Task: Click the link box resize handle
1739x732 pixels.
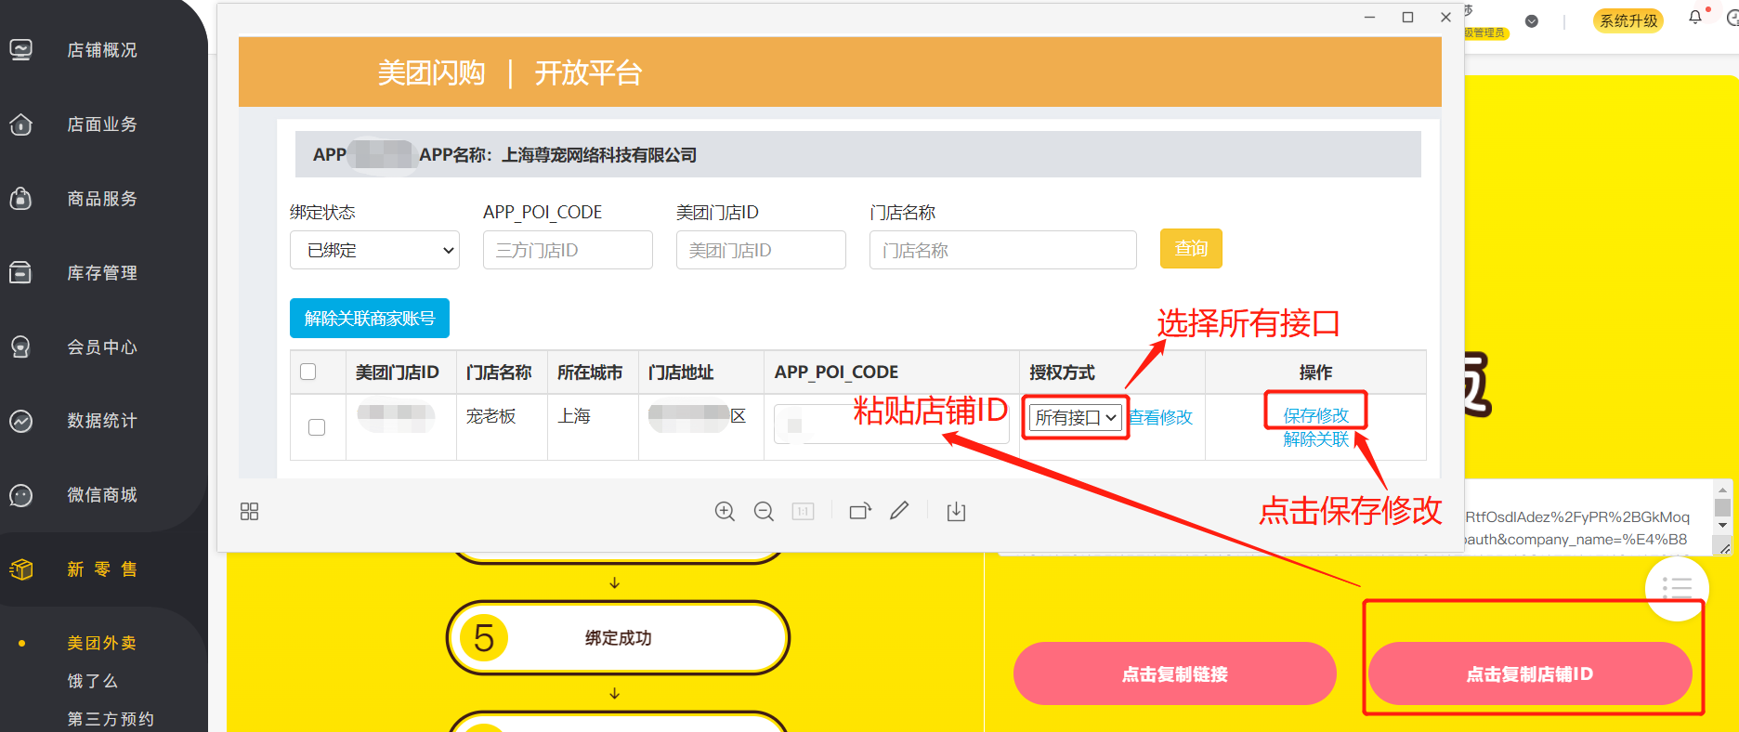Action: pos(1724,548)
